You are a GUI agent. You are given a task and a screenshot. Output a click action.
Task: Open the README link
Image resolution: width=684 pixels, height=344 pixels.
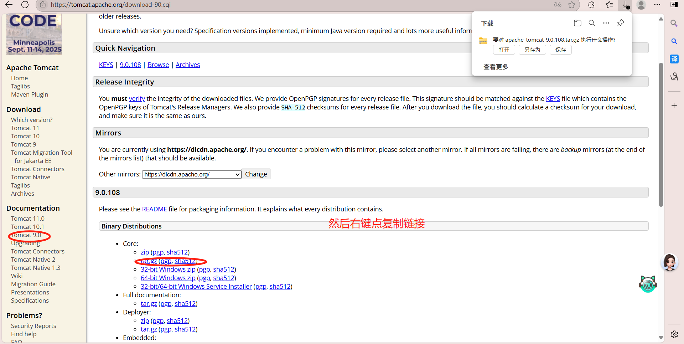(x=154, y=209)
